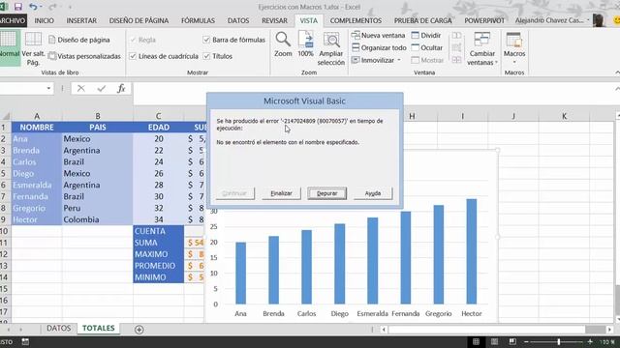Click the select-all corner of the grid
The width and height of the screenshot is (620, 348).
tap(6, 116)
